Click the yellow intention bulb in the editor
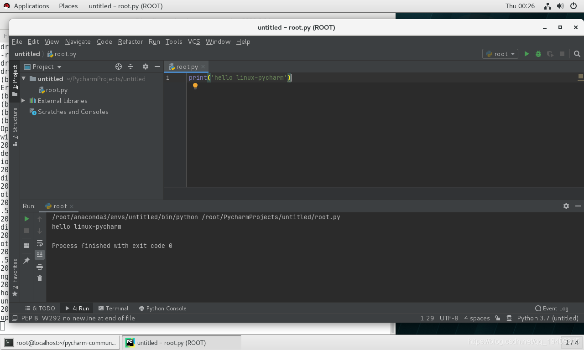 (x=195, y=86)
